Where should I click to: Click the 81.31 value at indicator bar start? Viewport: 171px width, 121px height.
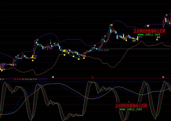point(2,79)
